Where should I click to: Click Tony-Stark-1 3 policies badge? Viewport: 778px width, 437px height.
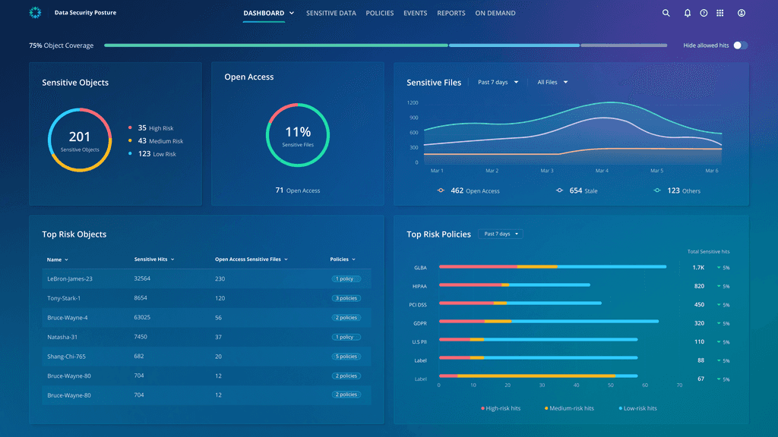[346, 298]
